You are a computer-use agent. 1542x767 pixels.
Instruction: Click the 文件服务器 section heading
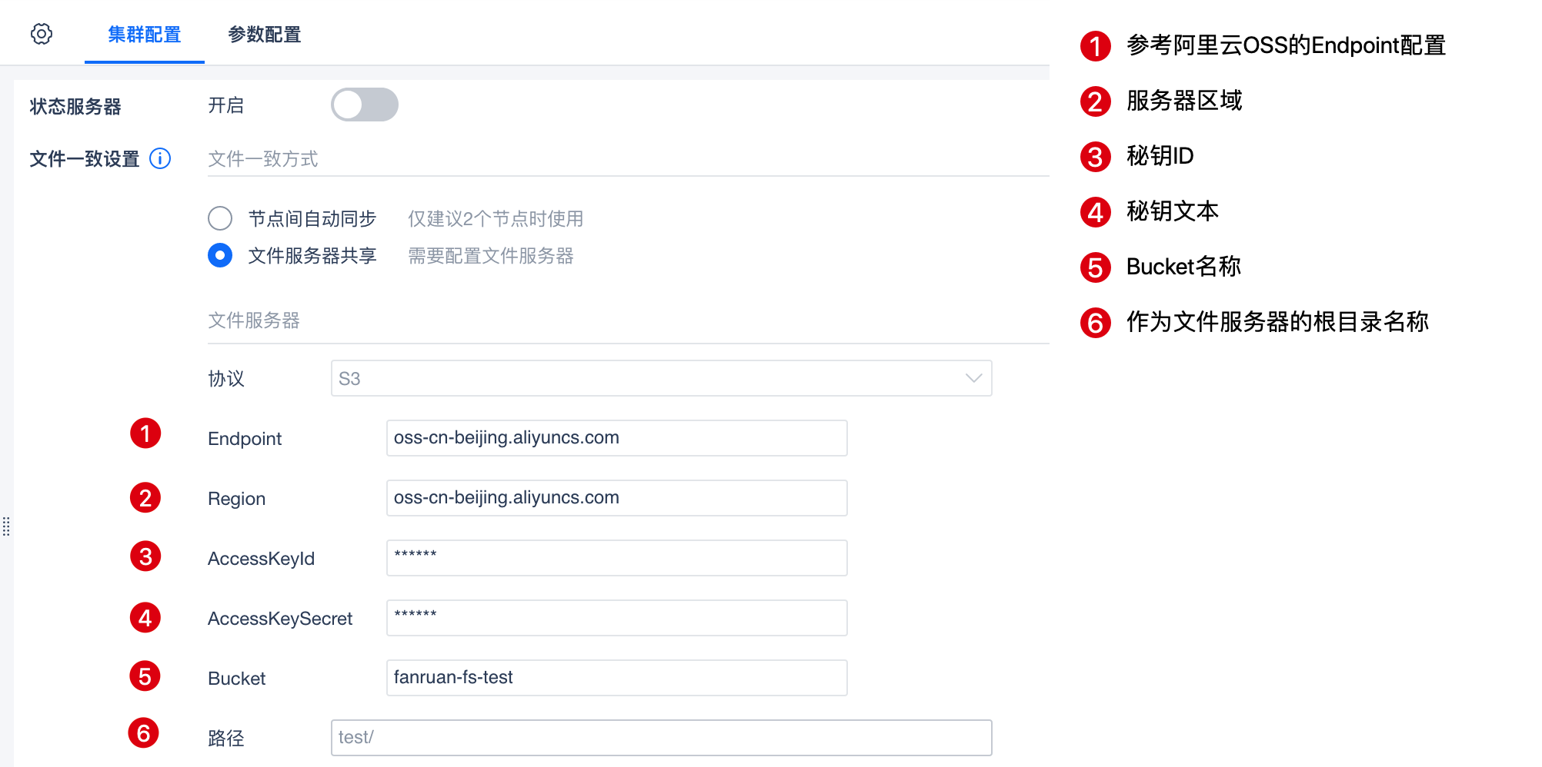[x=254, y=320]
